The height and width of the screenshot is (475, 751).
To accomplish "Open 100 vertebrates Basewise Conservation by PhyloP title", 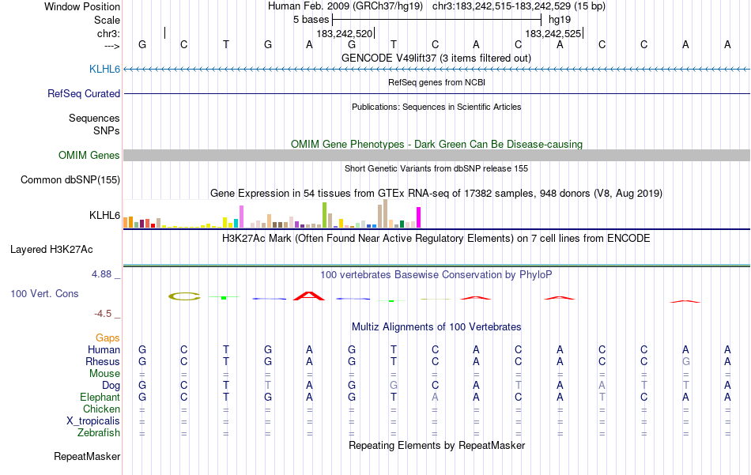I will [436, 275].
